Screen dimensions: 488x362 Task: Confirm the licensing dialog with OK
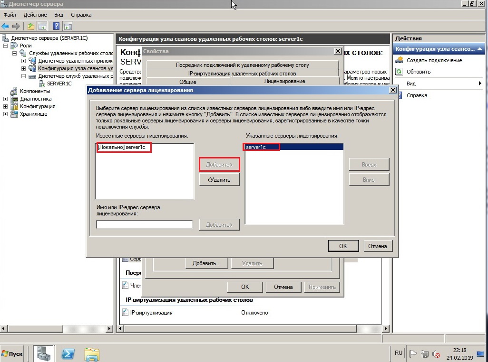coord(343,246)
